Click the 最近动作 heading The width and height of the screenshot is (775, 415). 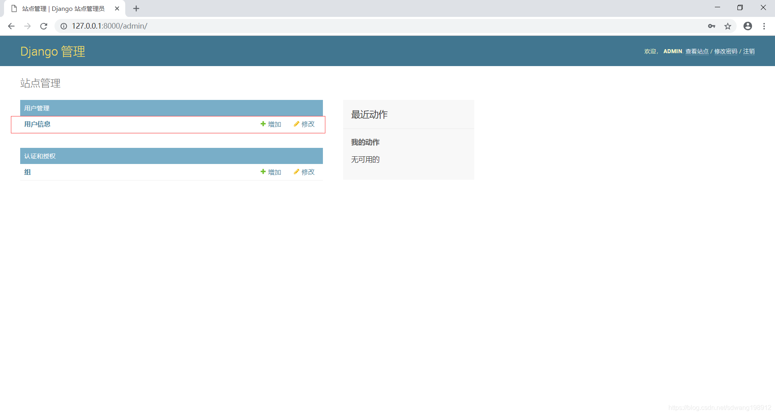[369, 114]
